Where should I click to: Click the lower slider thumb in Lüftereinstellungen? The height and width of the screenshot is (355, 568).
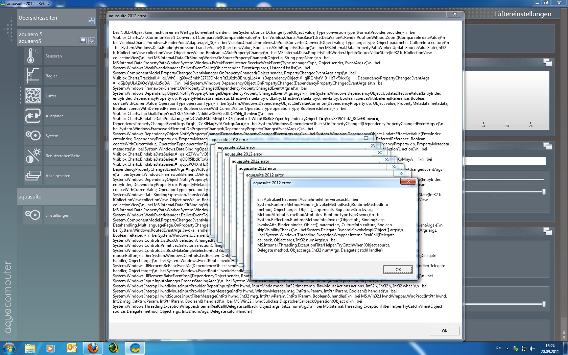click(x=544, y=304)
